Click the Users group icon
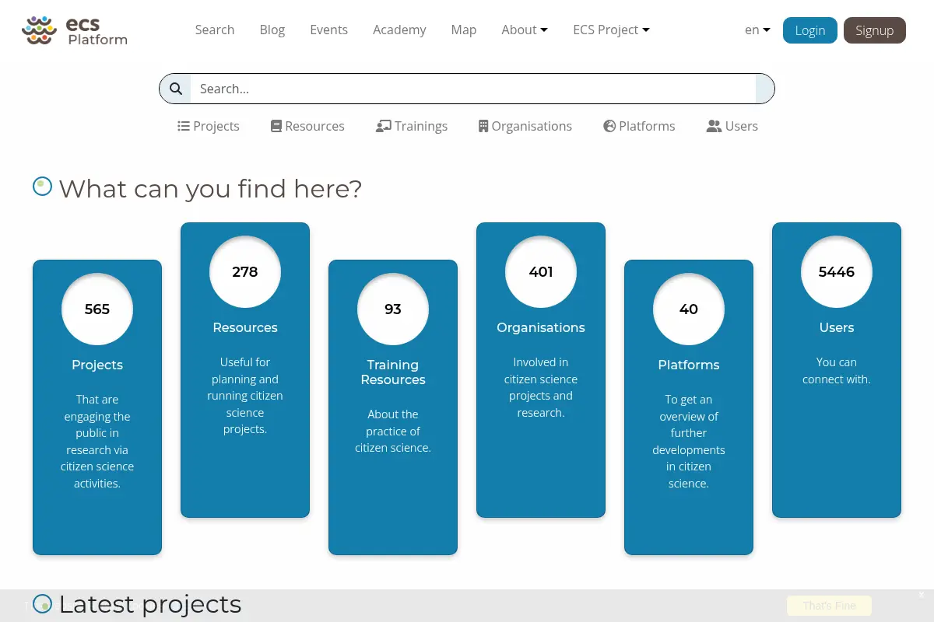 [714, 126]
